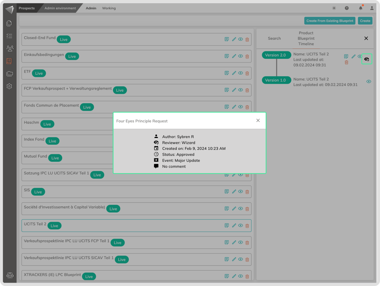Screen dimensions: 380x286
Task: Select the Version 2.0 timeline marker
Action: click(x=276, y=55)
